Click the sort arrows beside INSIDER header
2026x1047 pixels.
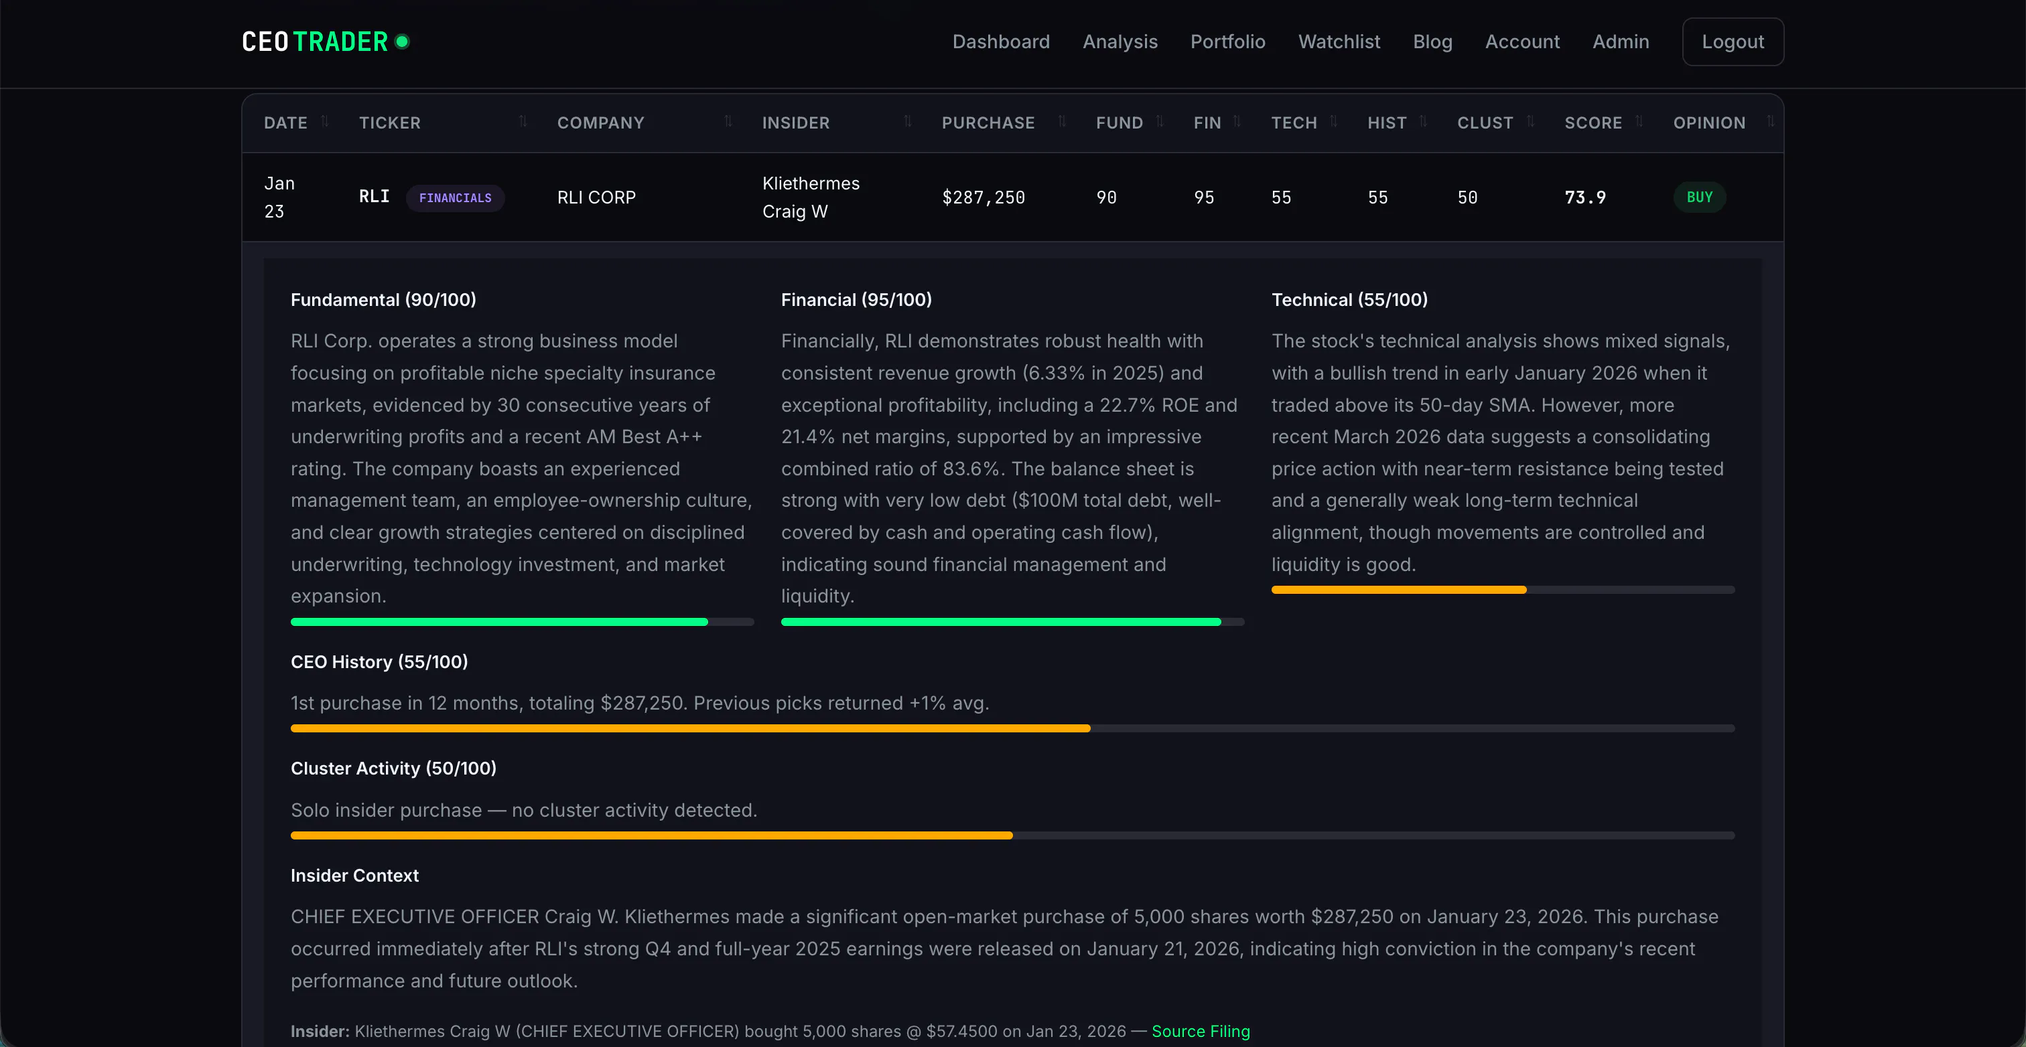(x=908, y=121)
